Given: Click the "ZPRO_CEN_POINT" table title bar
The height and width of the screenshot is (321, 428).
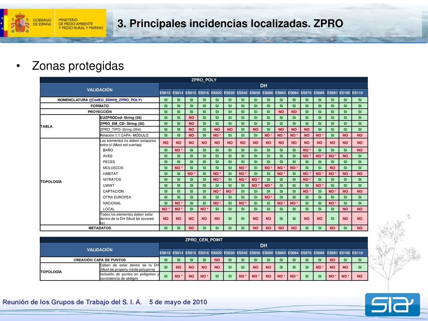Looking at the screenshot, I should point(204,239).
